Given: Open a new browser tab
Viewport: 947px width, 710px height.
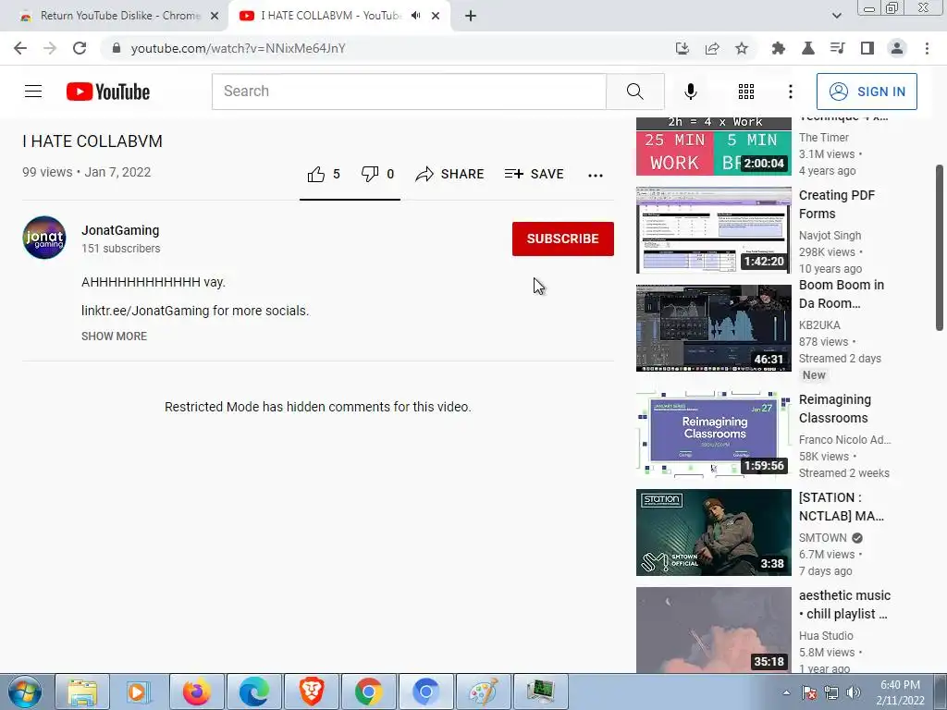Looking at the screenshot, I should 471,16.
